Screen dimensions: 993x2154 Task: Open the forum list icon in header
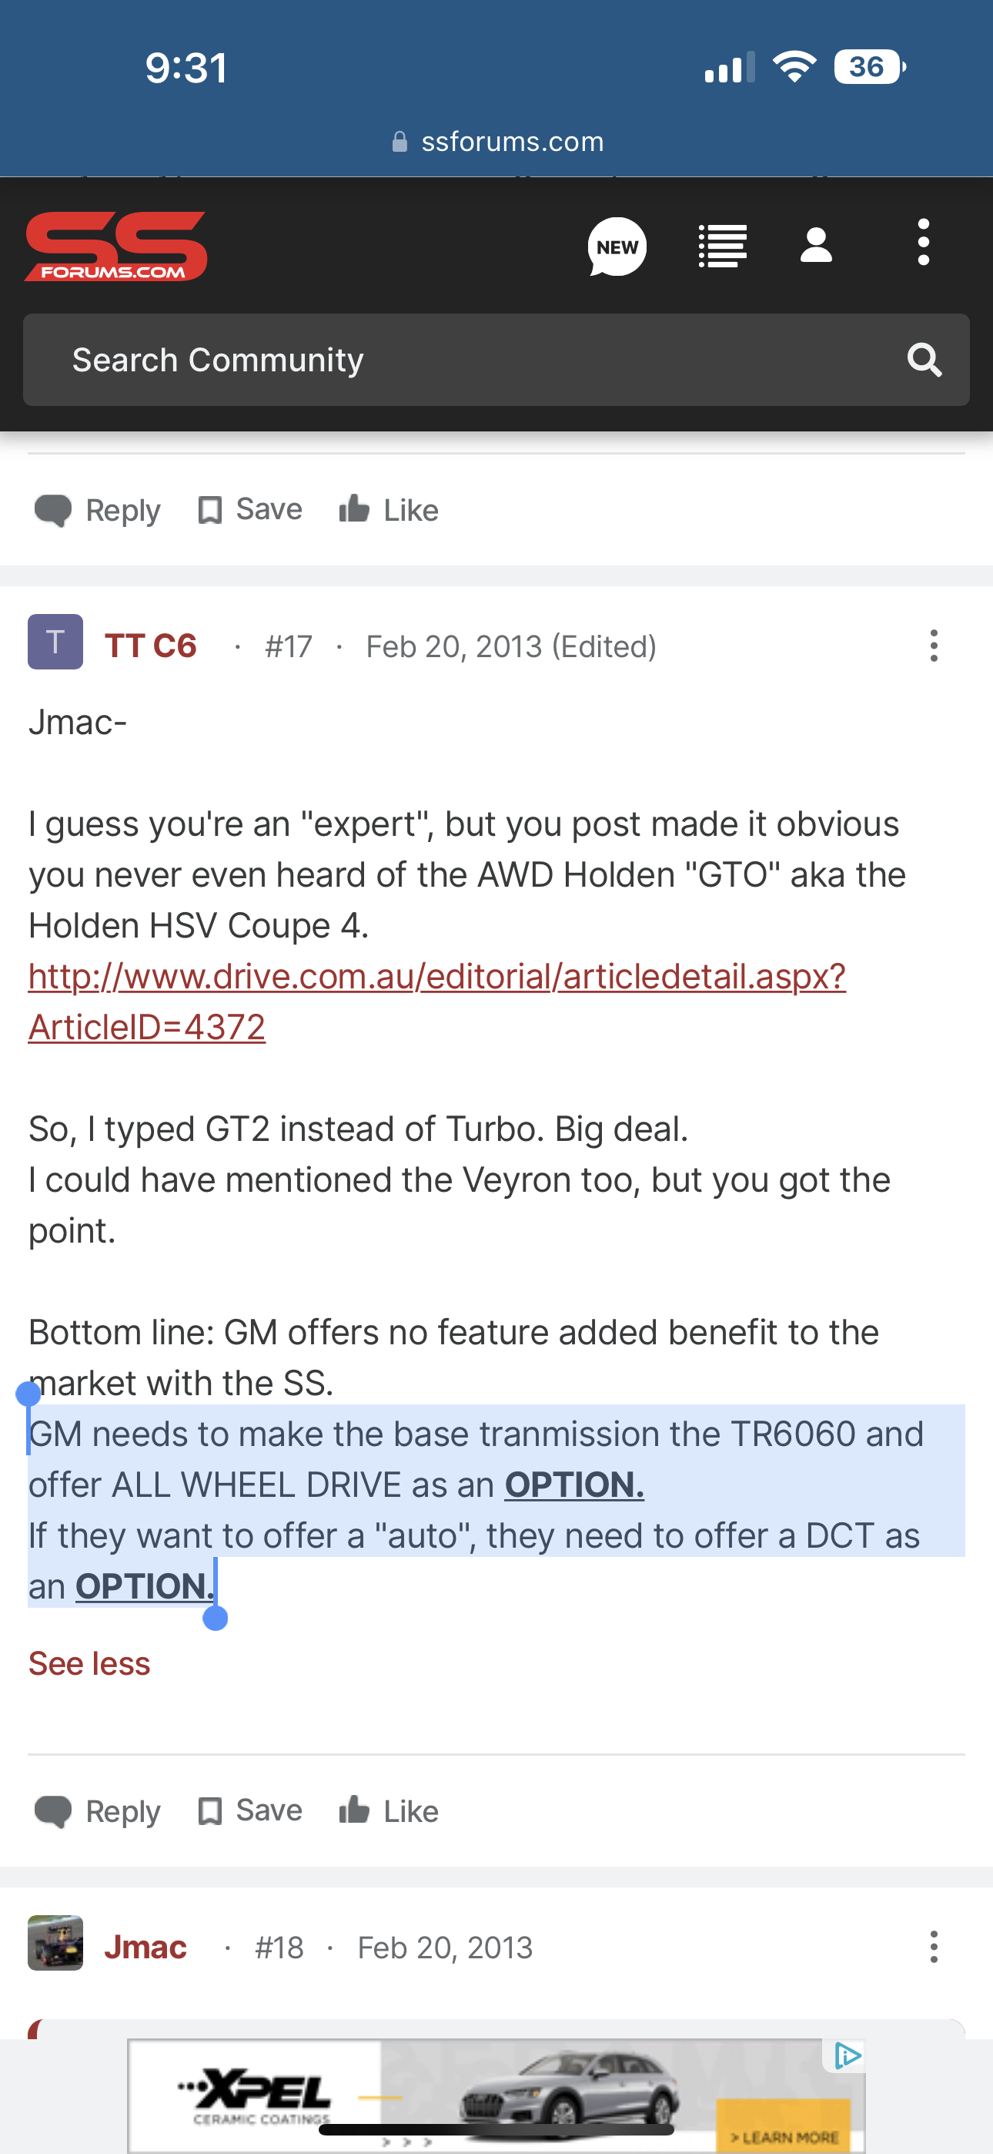(x=722, y=247)
